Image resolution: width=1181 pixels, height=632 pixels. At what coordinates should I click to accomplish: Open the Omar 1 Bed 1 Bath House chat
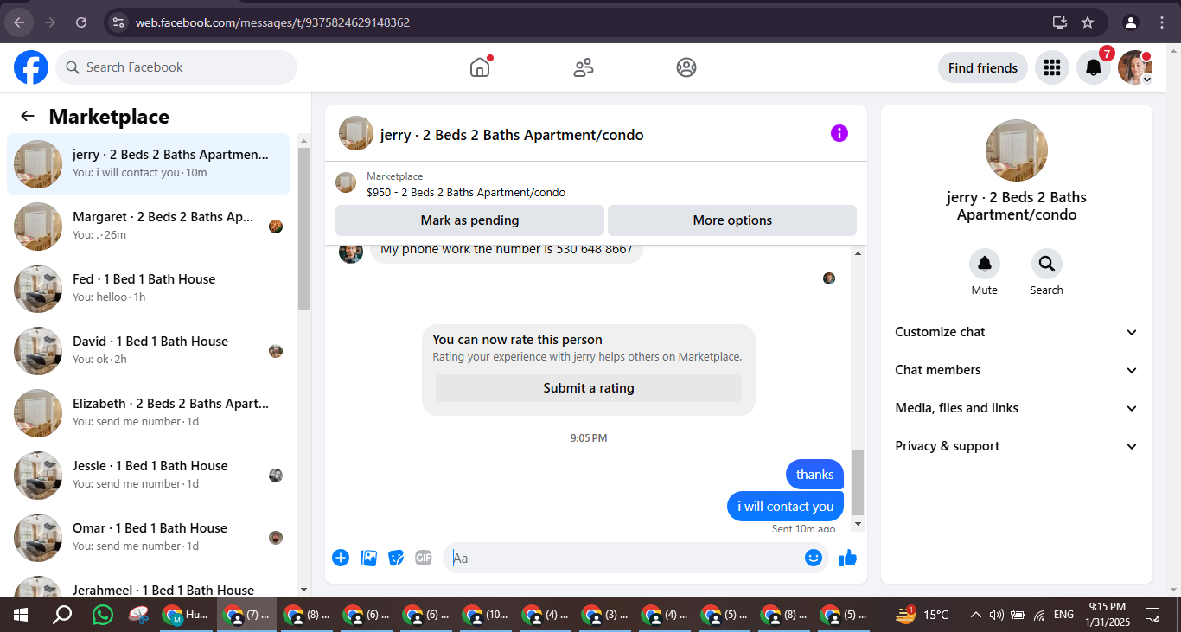148,538
